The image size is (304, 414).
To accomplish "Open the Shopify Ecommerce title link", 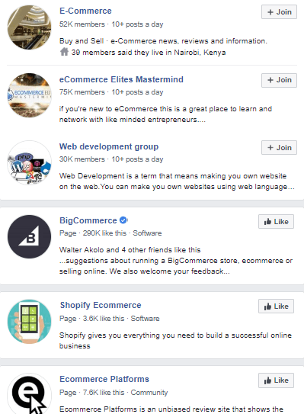I will coord(101,305).
